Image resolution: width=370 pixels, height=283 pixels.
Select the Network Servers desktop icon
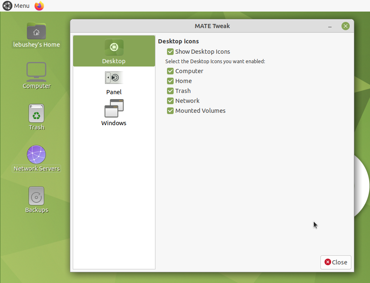[36, 155]
